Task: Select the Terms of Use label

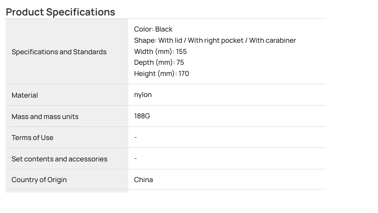Action: [x=32, y=138]
